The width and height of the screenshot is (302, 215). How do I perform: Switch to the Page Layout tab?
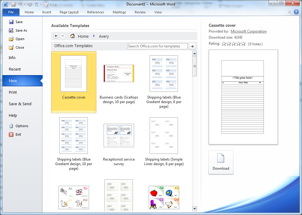[x=69, y=12]
